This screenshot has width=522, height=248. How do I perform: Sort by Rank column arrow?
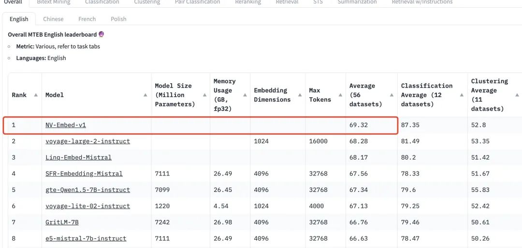36,95
